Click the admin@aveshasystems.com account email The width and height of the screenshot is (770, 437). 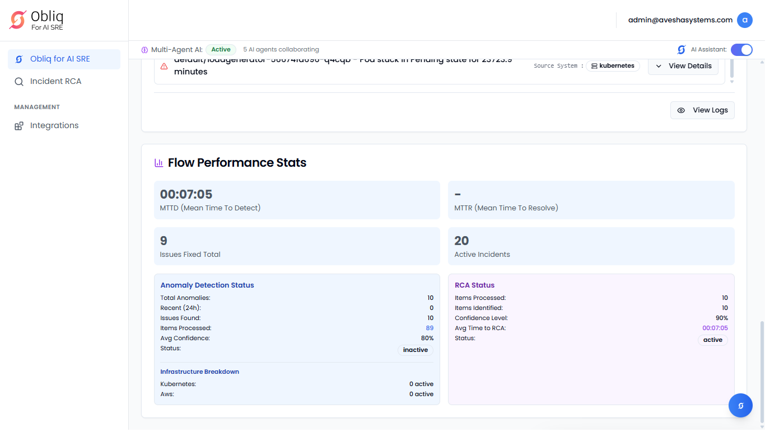[680, 20]
